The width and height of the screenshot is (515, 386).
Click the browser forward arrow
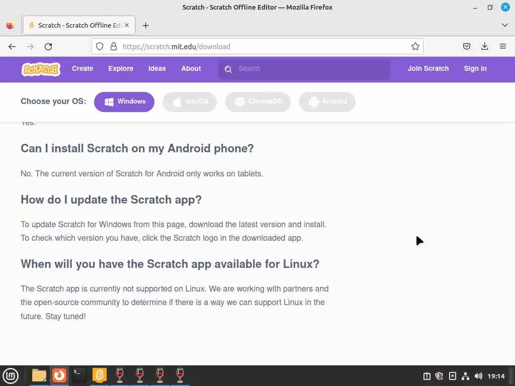click(30, 47)
